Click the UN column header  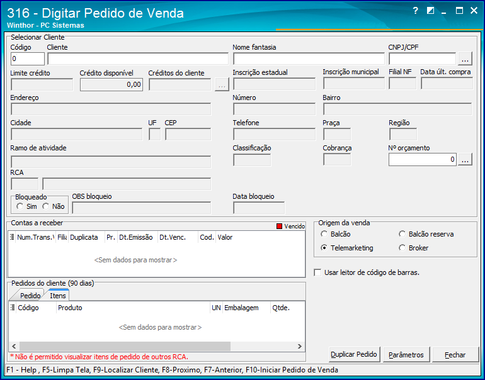[216, 308]
